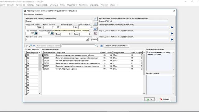The height and width of the screenshot is (112, 199).
Task: Click the Кол-во рабочих field with 19
Action: point(51,27)
